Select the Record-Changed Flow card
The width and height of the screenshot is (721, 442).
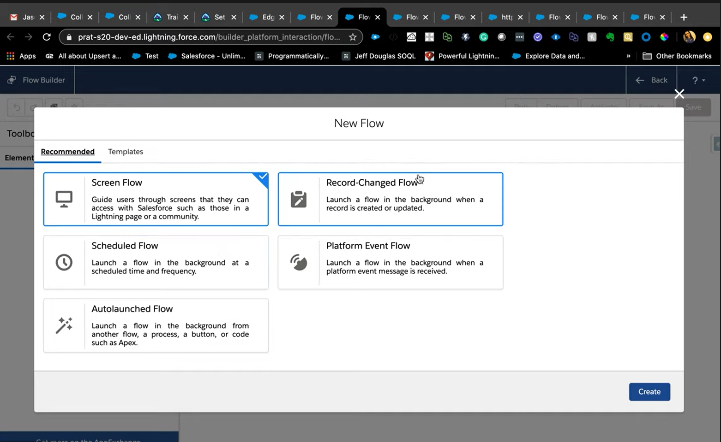point(391,199)
